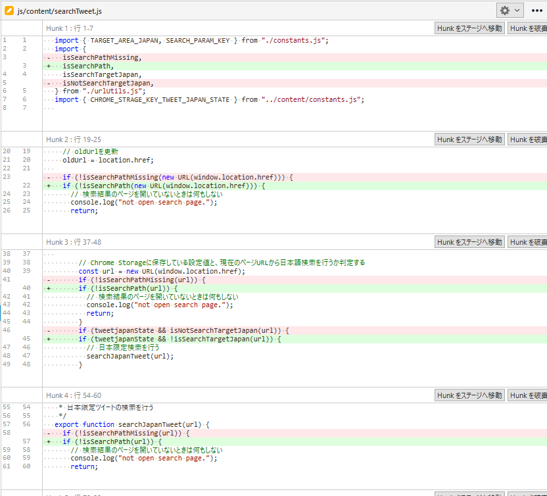Select the file name js/content/searchTweet.js
This screenshot has height=496, width=547.
60,11
